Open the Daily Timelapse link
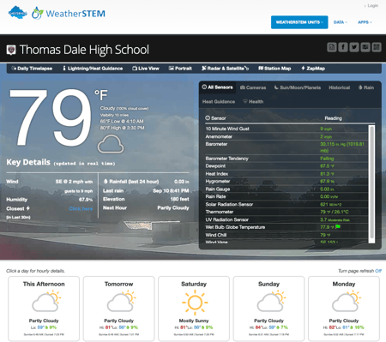 (32, 69)
